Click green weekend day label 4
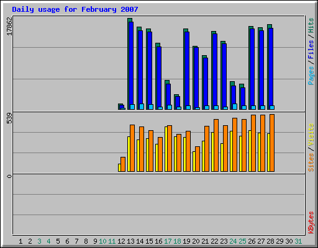Viewport: 318px width, 248px height. point(48,241)
